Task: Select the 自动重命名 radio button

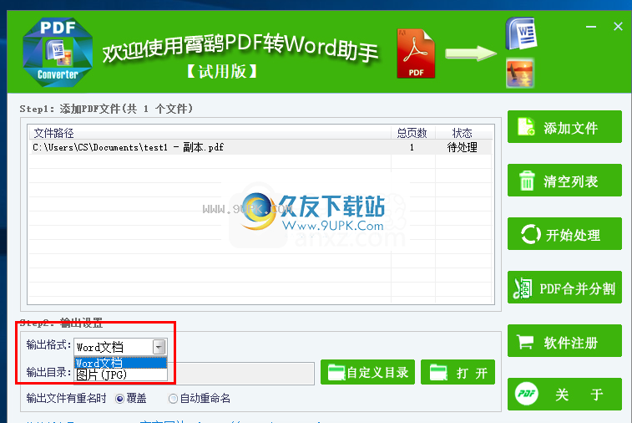Action: pos(173,399)
